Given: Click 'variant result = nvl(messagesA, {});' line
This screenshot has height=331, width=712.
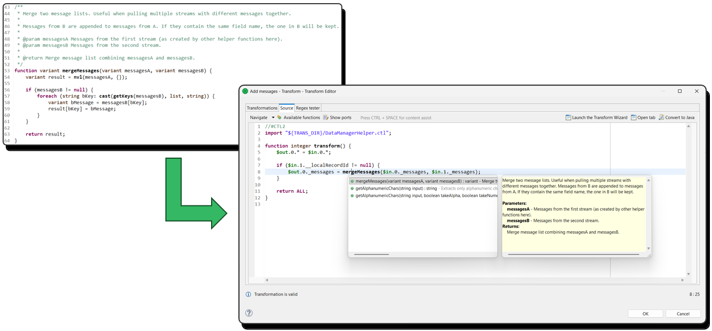Looking at the screenshot, I should (76, 77).
